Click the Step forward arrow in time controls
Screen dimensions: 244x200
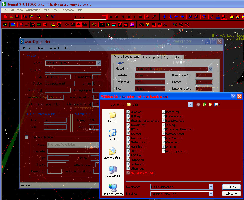135,17
